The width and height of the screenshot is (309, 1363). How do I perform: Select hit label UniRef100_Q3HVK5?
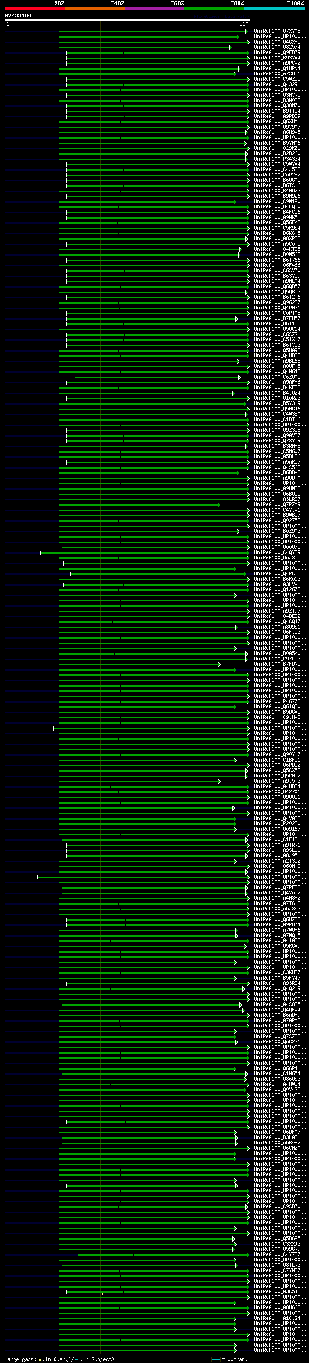pos(277,95)
